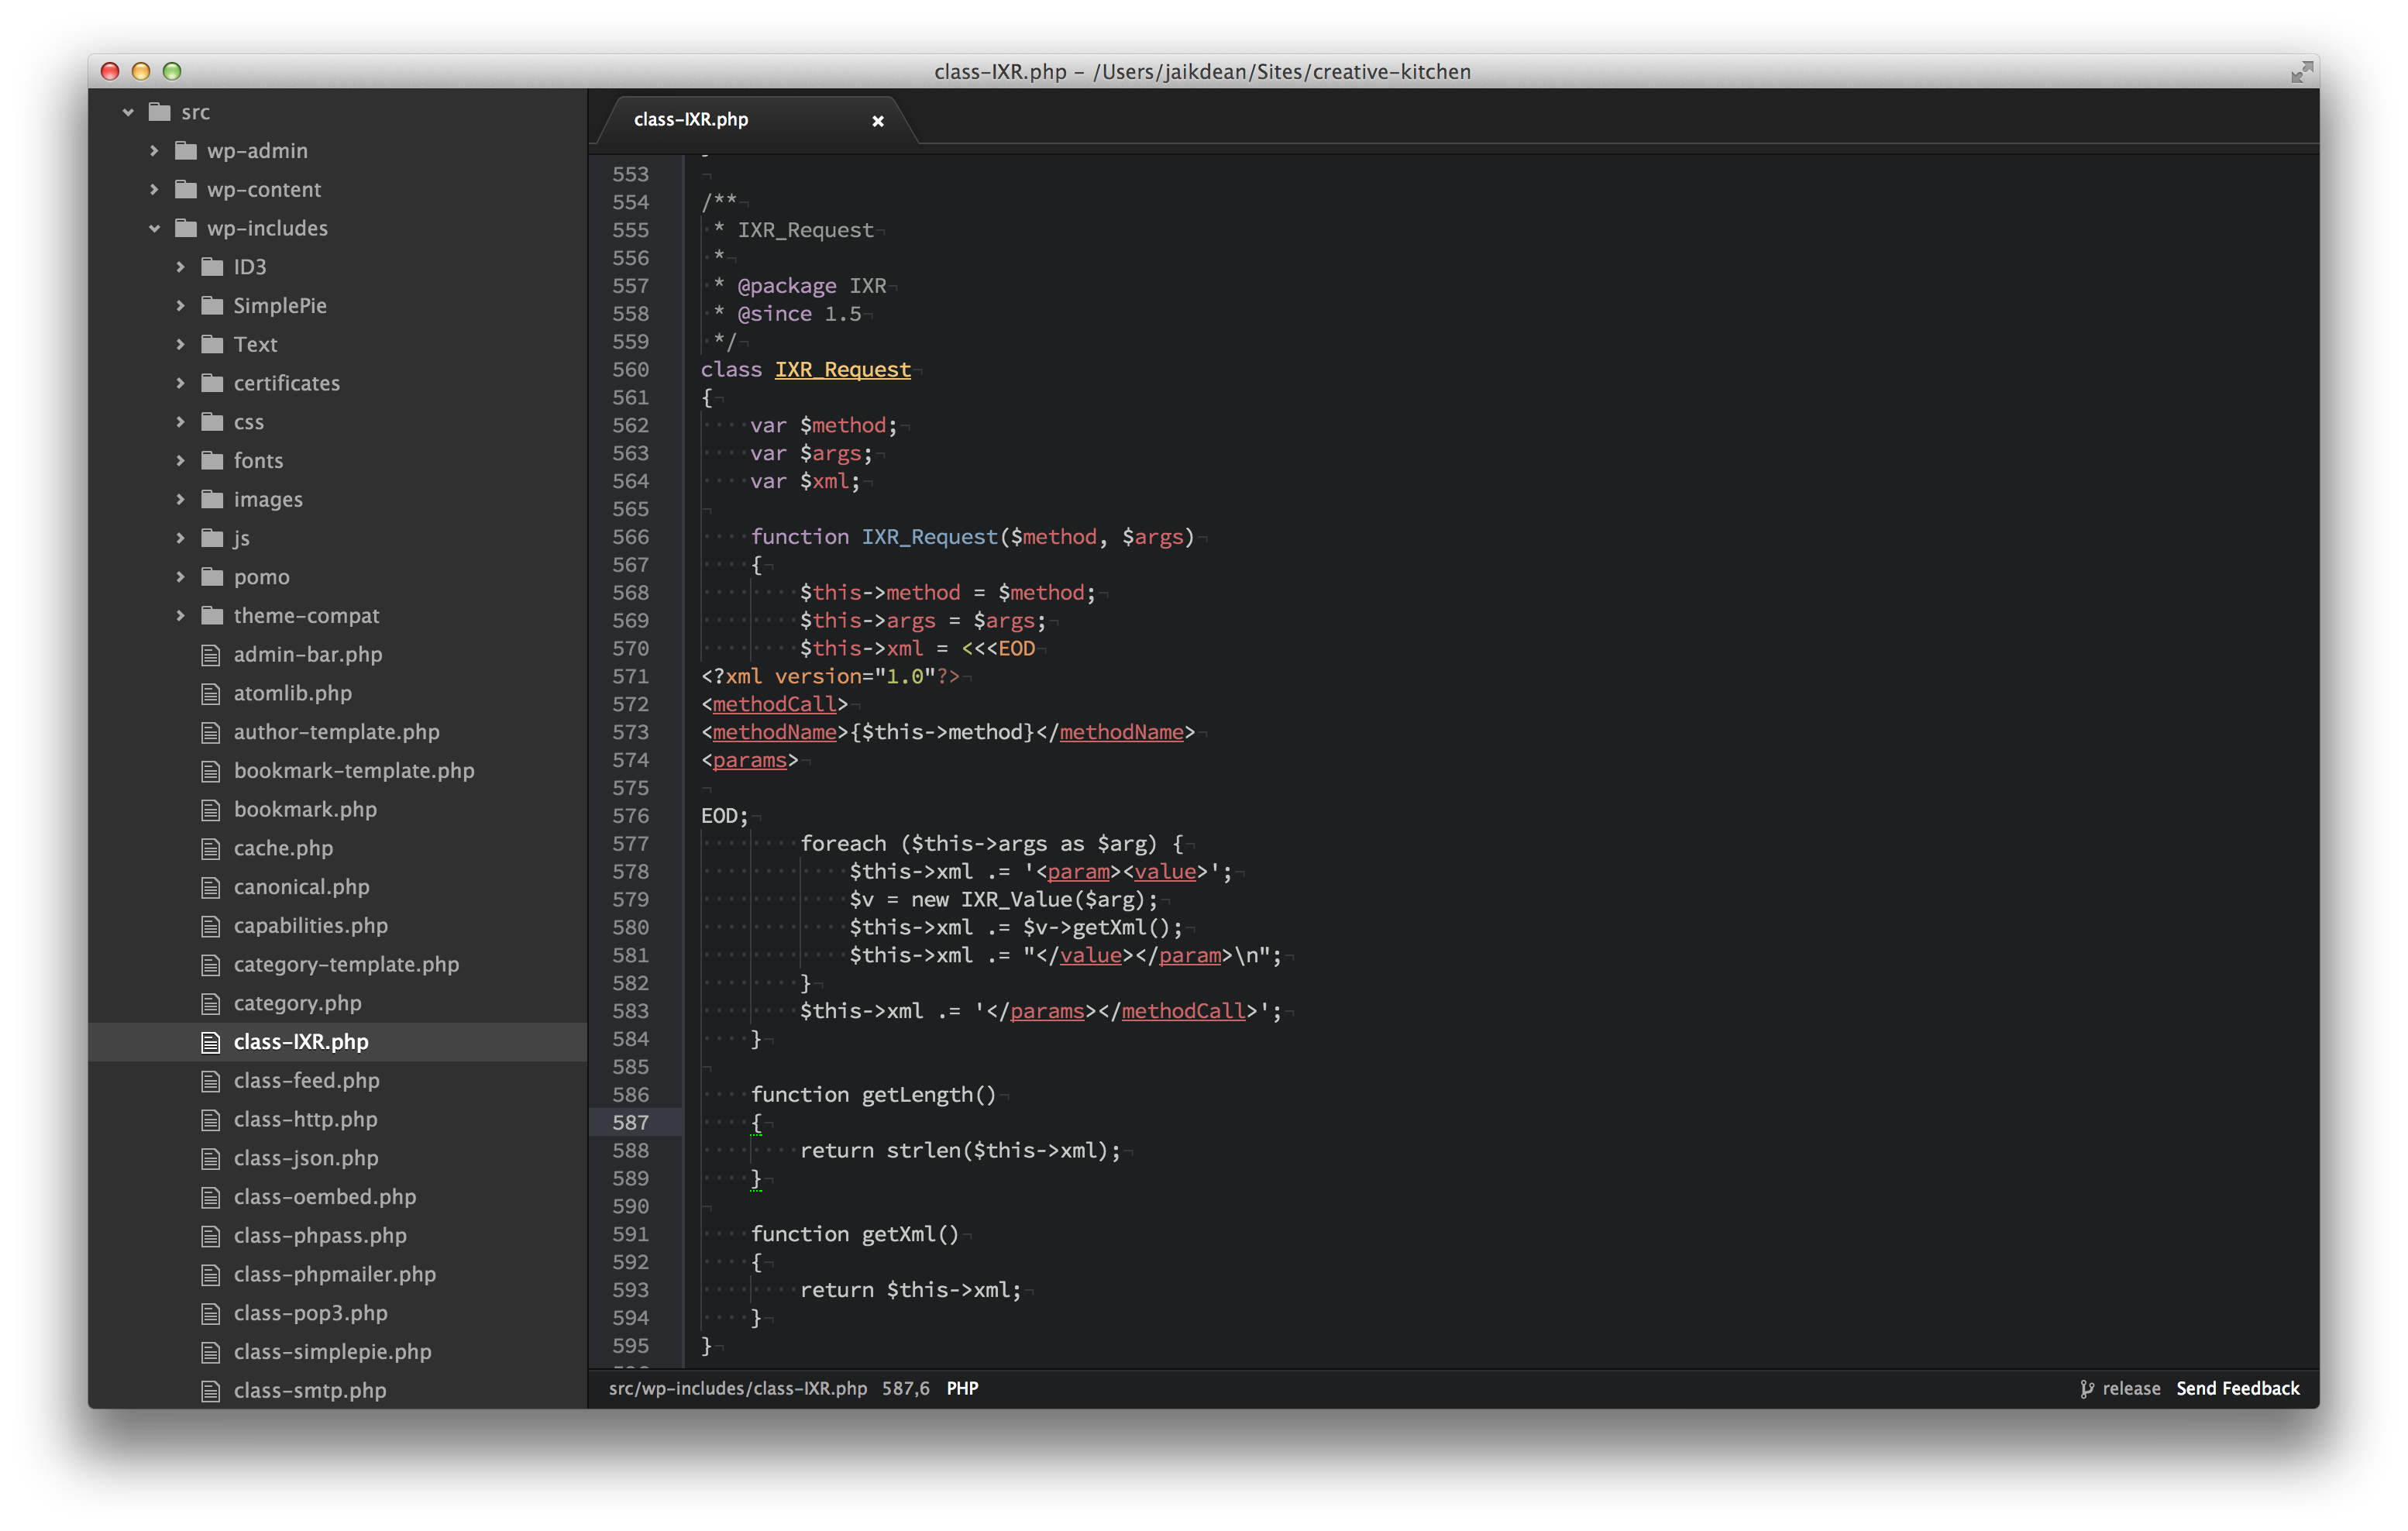Click the bookmark-template.php file icon
The height and width of the screenshot is (1531, 2408).
pyautogui.click(x=211, y=771)
